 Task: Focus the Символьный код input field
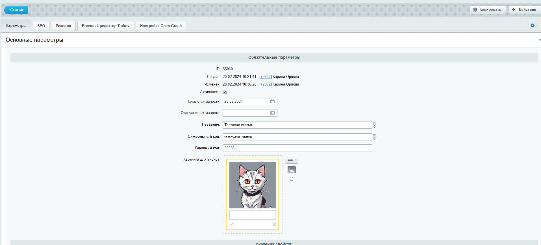click(x=297, y=137)
